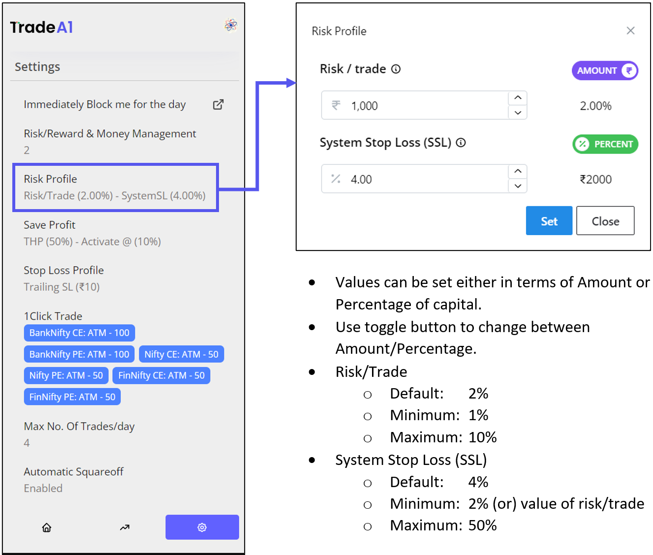
Task: Decrease Risk / trade value with down arrow
Action: [x=518, y=112]
